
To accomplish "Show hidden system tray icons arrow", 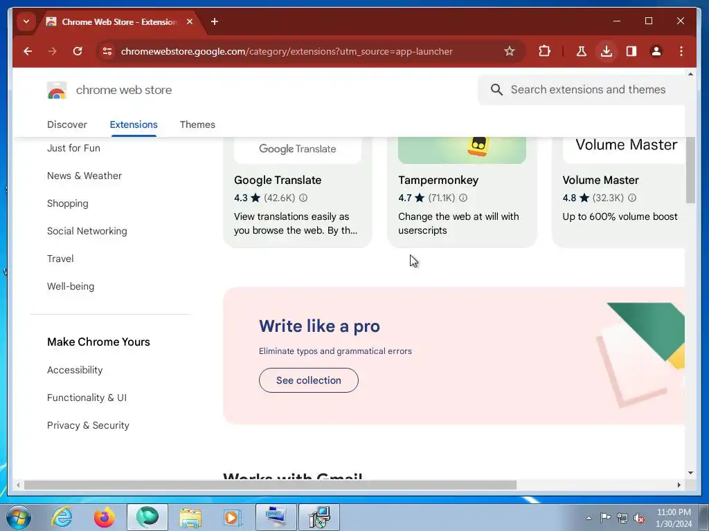I will click(x=589, y=518).
